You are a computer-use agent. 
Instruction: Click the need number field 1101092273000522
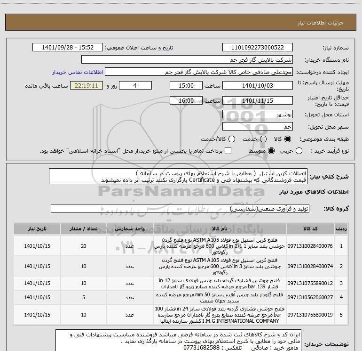(x=258, y=48)
